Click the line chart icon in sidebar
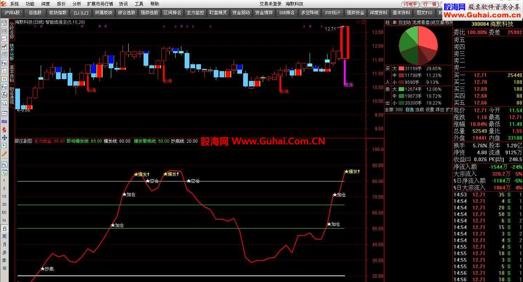523x282 pixels. tap(4, 38)
